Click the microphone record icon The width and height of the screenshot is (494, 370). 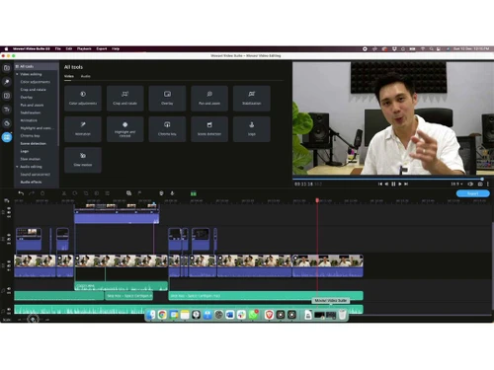(172, 193)
